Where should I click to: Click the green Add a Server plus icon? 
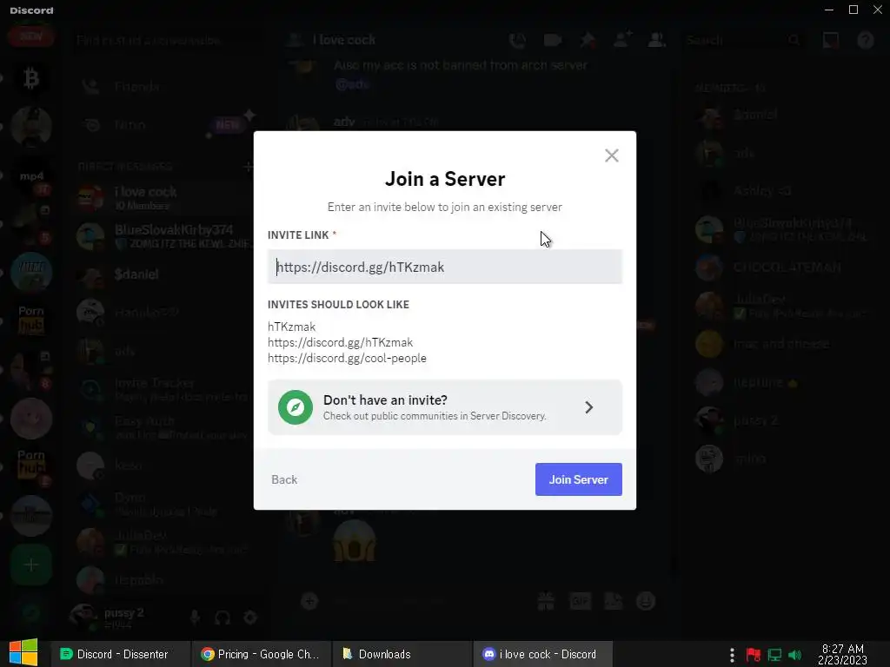31,565
